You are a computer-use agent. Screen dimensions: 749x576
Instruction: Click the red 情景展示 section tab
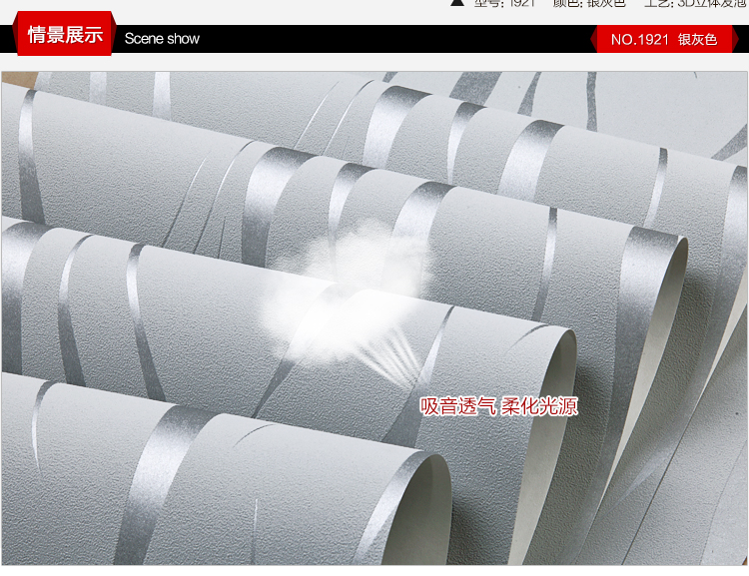(x=64, y=36)
